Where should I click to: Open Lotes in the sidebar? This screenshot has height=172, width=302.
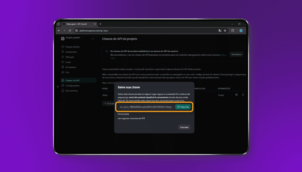[66, 62]
